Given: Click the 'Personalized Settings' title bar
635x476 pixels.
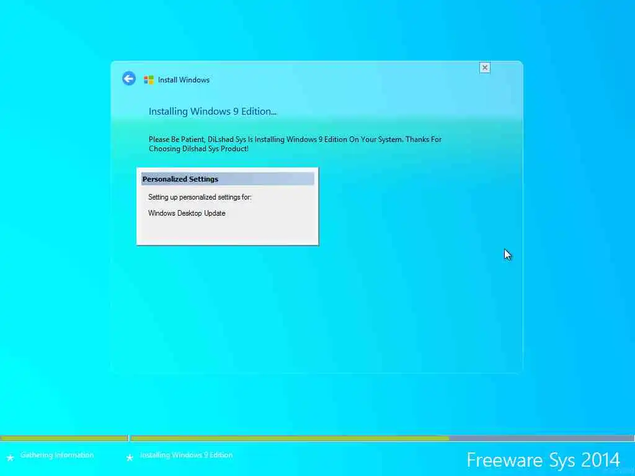Looking at the screenshot, I should (228, 179).
